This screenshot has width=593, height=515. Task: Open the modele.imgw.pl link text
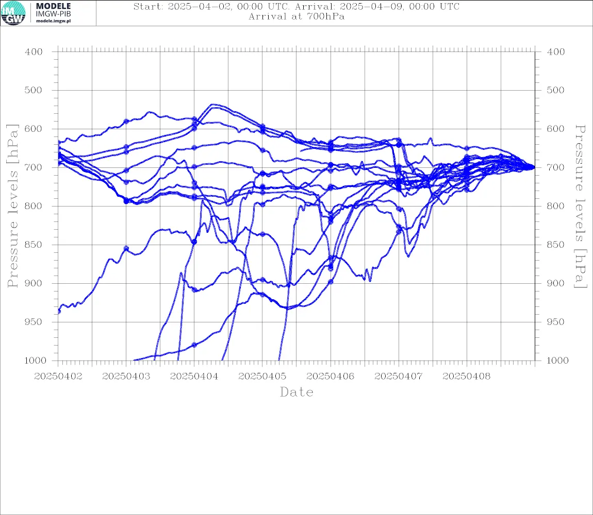tap(53, 21)
